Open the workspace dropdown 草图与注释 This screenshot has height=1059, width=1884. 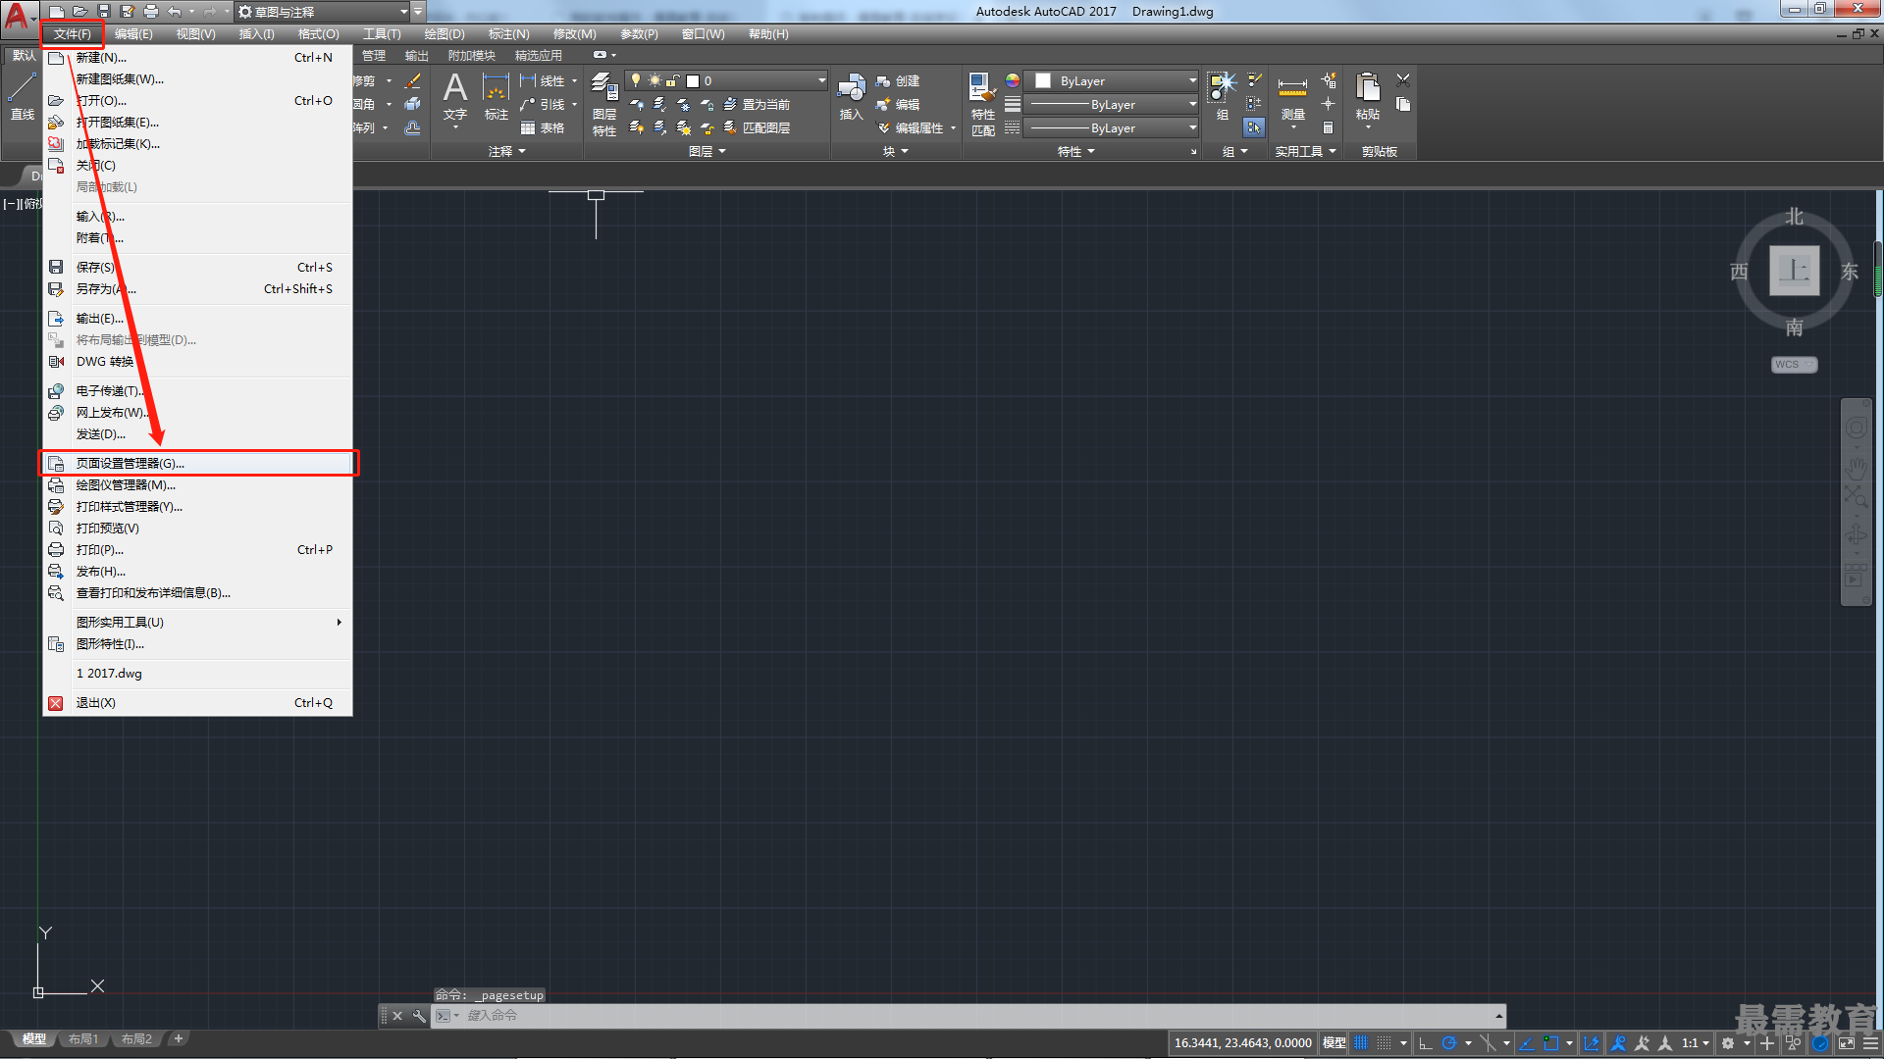[323, 12]
